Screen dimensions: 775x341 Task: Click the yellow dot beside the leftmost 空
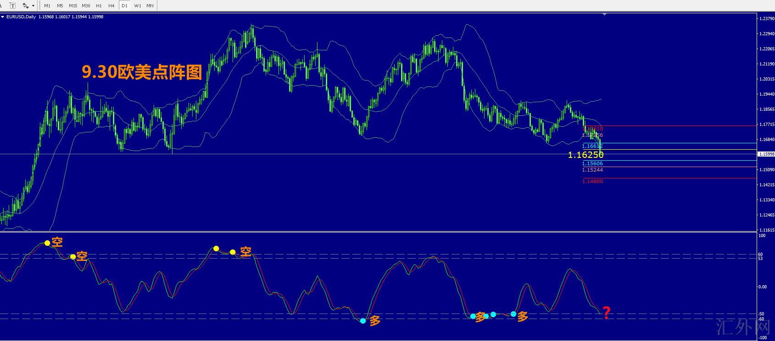pyautogui.click(x=47, y=243)
